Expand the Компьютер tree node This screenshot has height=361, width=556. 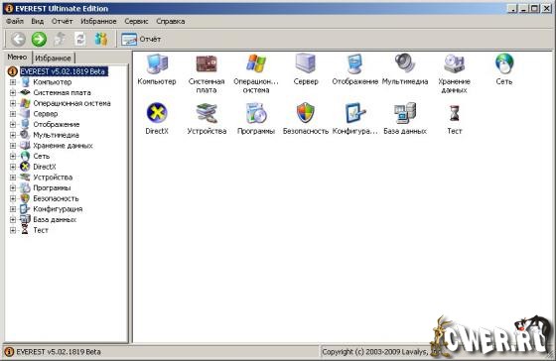tap(13, 82)
